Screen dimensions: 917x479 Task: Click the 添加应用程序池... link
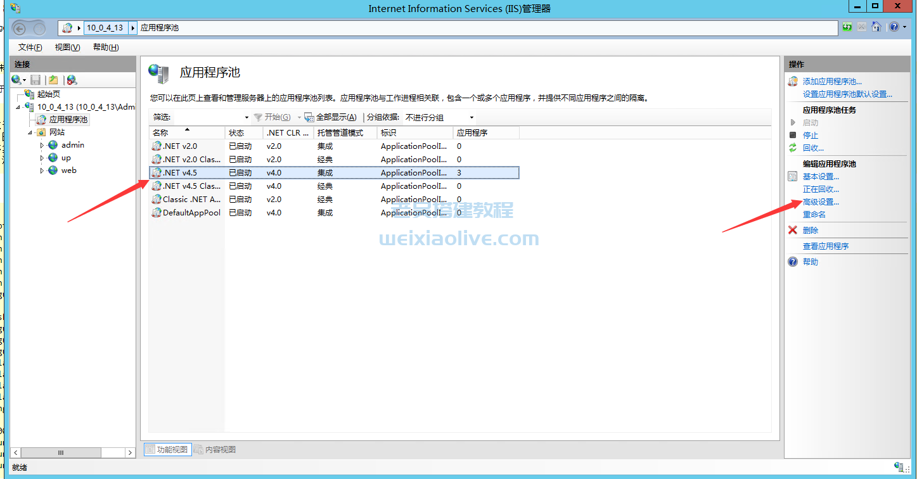click(x=832, y=82)
